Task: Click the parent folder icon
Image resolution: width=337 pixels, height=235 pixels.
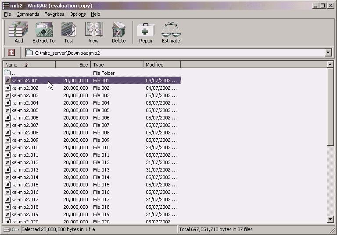Action: (7, 73)
